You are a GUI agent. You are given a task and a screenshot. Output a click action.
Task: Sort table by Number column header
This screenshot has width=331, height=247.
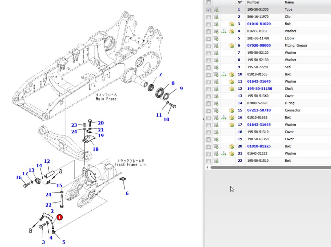(253, 2)
